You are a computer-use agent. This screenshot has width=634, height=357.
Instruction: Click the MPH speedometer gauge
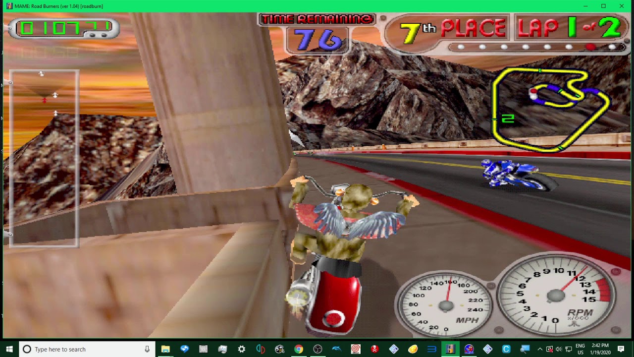446,304
